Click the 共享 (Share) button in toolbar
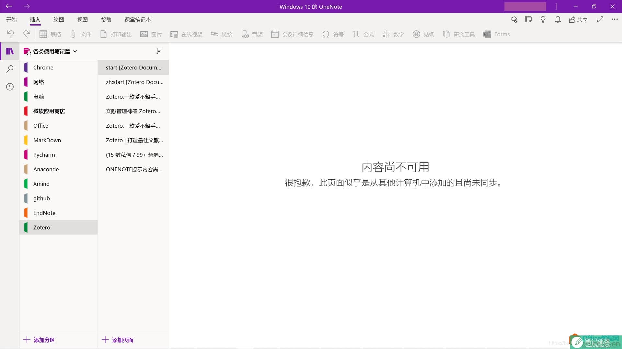The height and width of the screenshot is (349, 622). (x=578, y=19)
